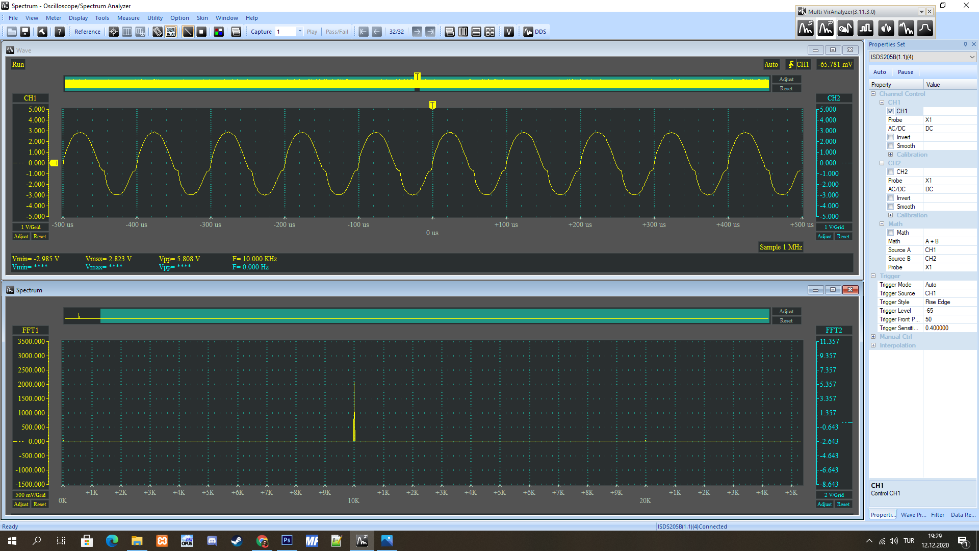
Task: Click the four-pane grid window layout icon
Action: pyautogui.click(x=489, y=32)
